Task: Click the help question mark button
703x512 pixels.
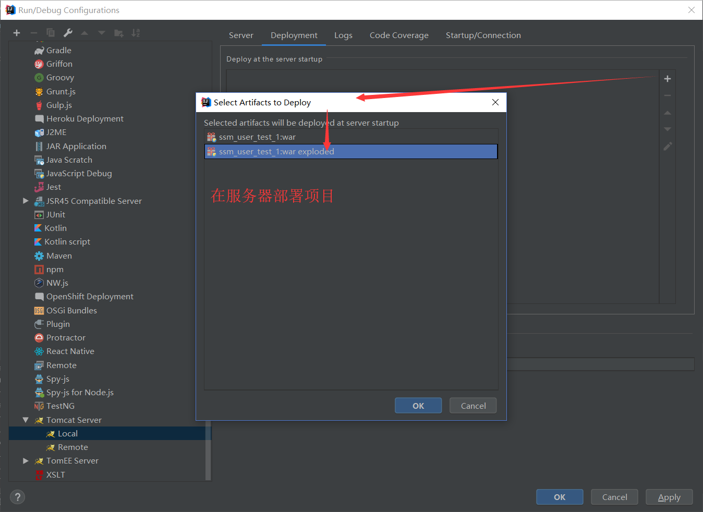Action: coord(17,497)
